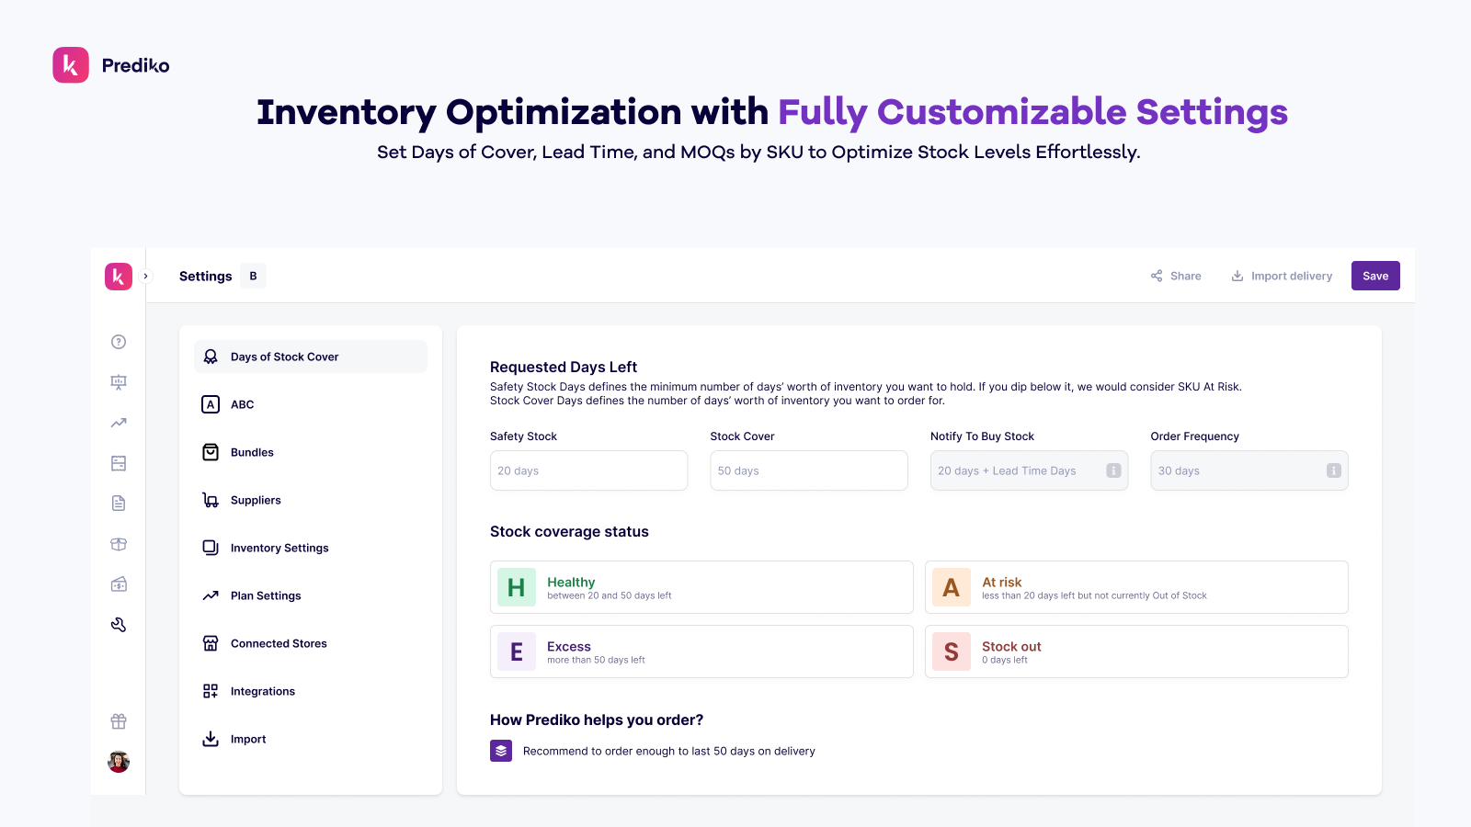Screen dimensions: 1471x827
Task: Click the purple E Excess swatch
Action: click(517, 651)
